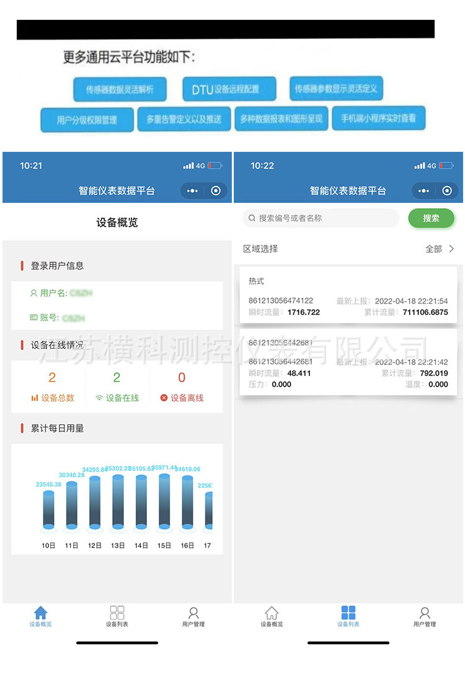The height and width of the screenshot is (689, 465).
Task: Click 手机端小程序实时查看 feature button
Action: (x=379, y=118)
